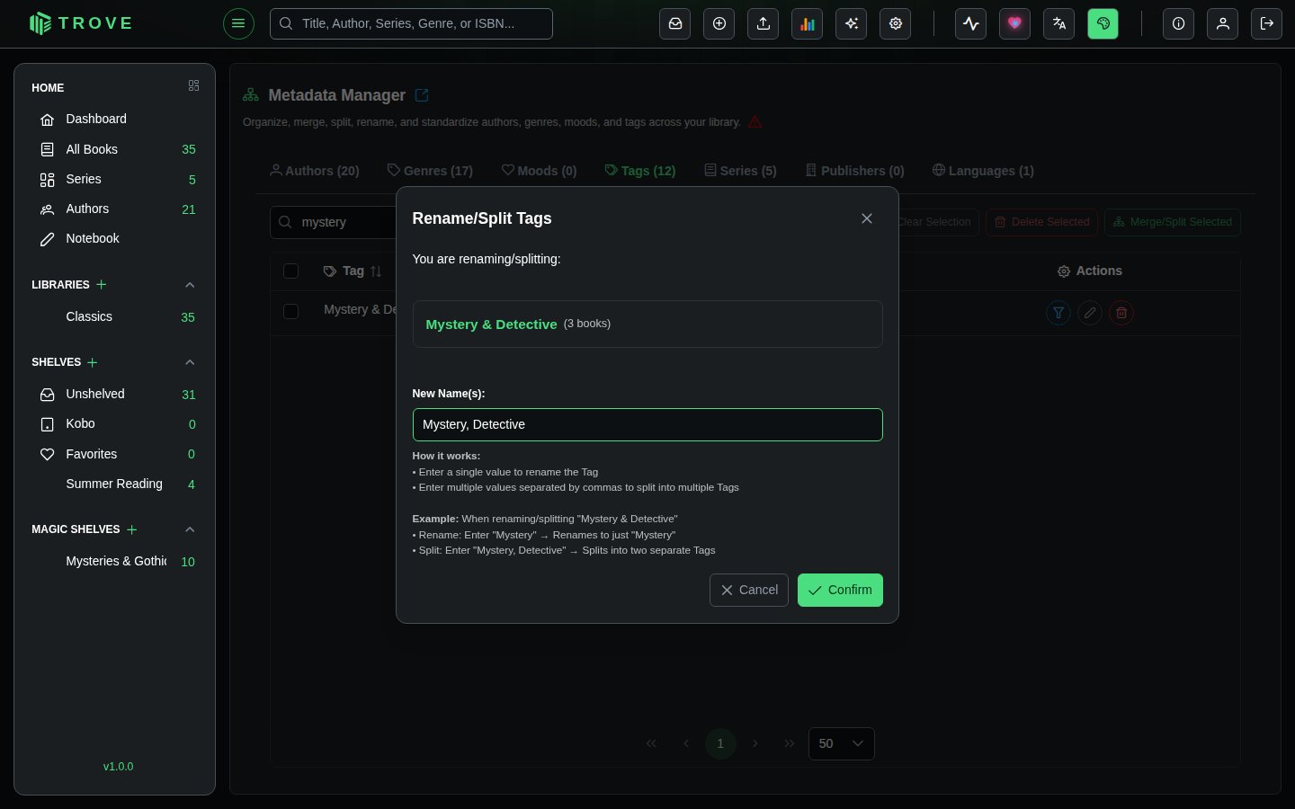Close the Rename/Split Tags dialog with X
Screen dimensions: 1295x809
(x=867, y=218)
